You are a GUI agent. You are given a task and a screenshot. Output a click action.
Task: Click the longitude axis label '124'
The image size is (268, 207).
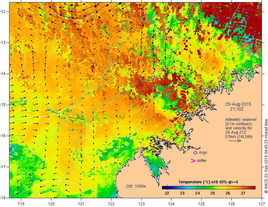[x=171, y=204]
